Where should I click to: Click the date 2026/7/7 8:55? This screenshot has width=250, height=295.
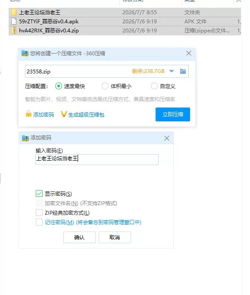(140, 13)
